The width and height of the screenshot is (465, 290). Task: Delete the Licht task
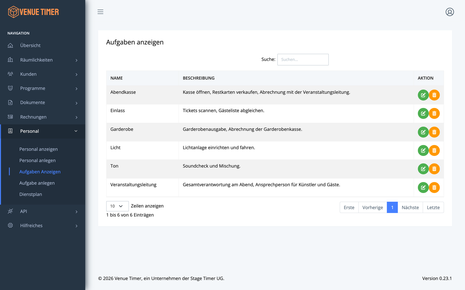(x=434, y=150)
